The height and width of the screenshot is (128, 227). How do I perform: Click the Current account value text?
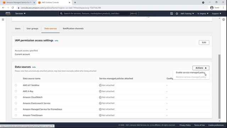(22, 54)
